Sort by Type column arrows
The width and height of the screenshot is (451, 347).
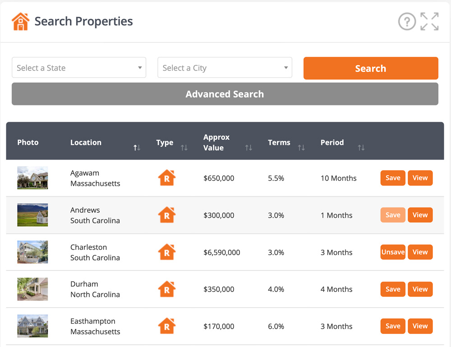click(x=184, y=148)
